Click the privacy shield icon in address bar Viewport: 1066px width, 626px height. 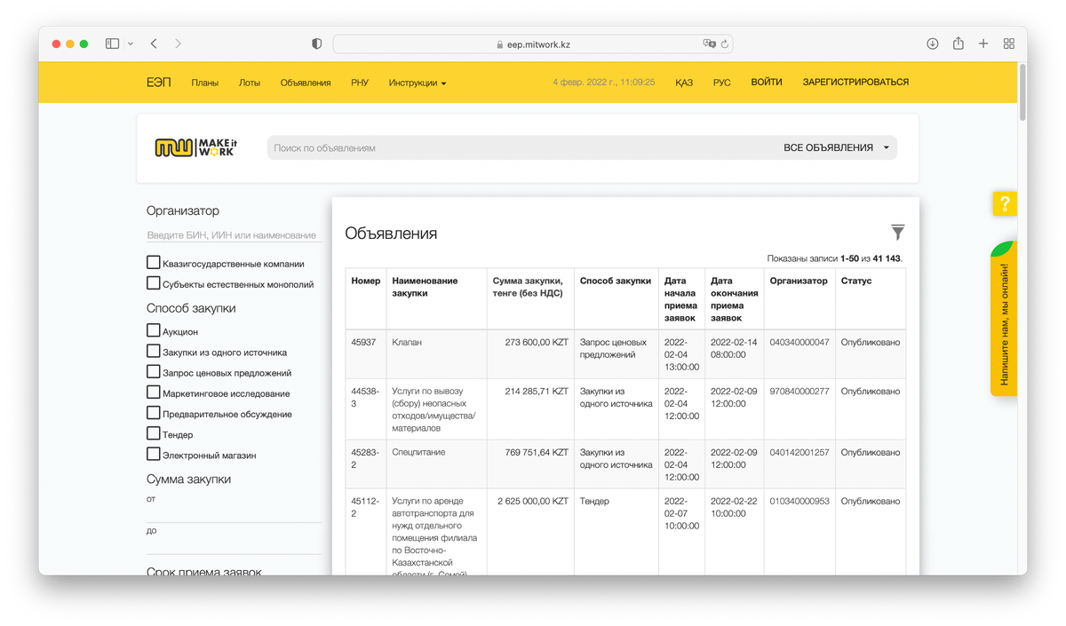tap(315, 42)
